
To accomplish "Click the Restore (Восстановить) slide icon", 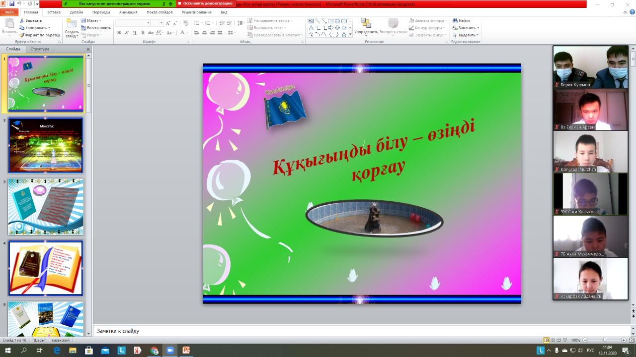I will (x=83, y=28).
